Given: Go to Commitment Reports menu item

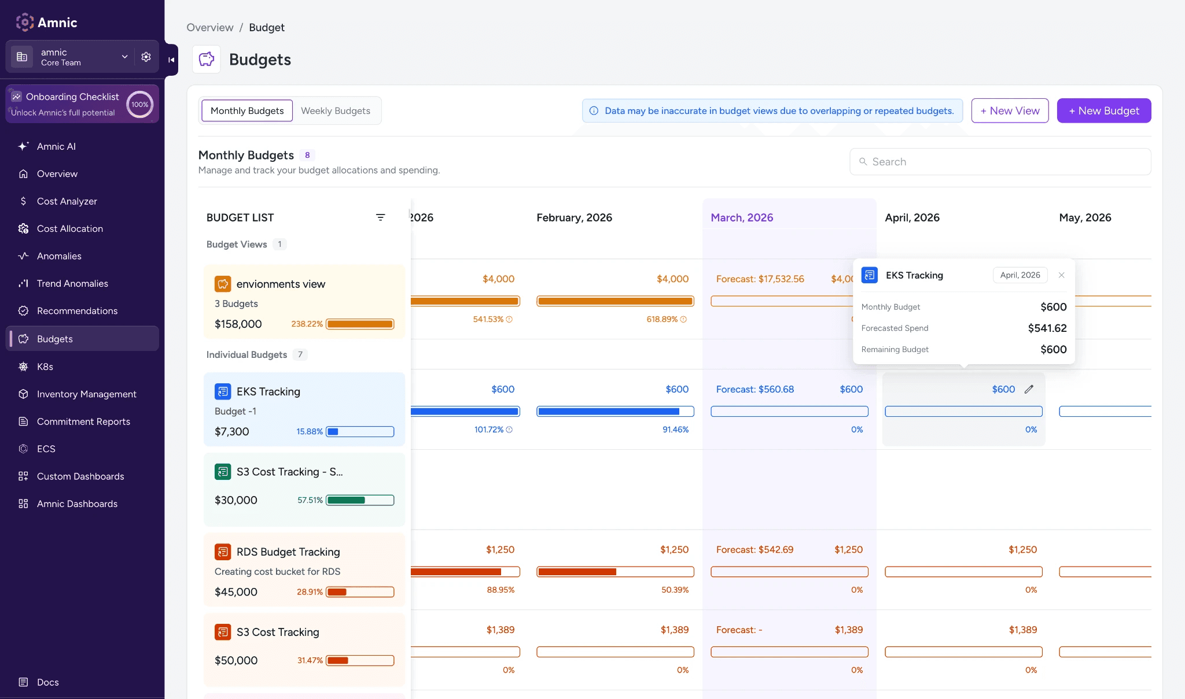Looking at the screenshot, I should 83,421.
